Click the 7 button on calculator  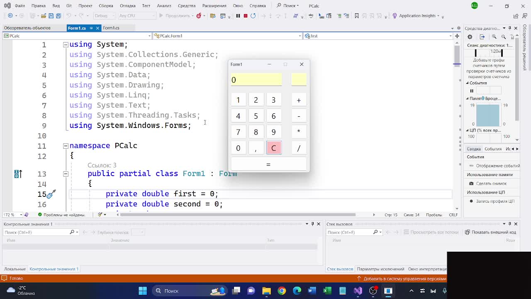point(238,132)
